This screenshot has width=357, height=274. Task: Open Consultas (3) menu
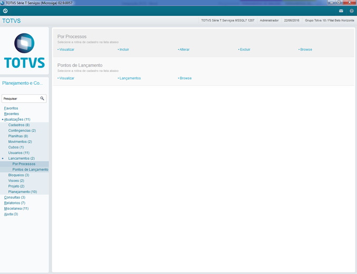[15, 198]
